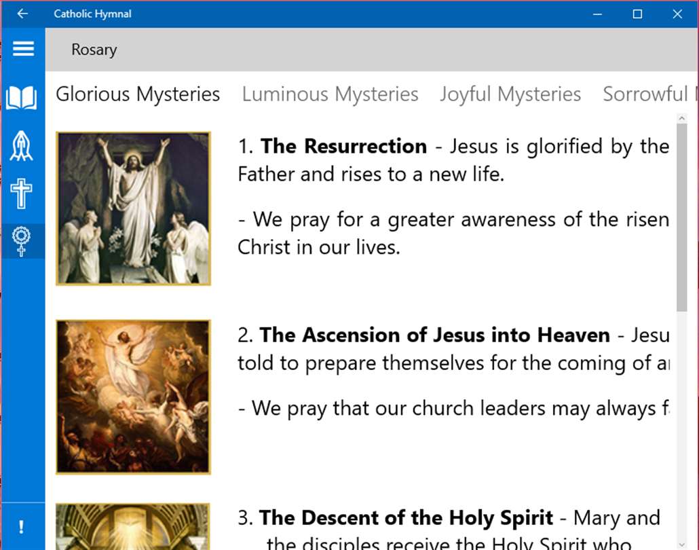Image resolution: width=699 pixels, height=550 pixels.
Task: Minimize the Catholic Hymnal window
Action: pos(597,14)
